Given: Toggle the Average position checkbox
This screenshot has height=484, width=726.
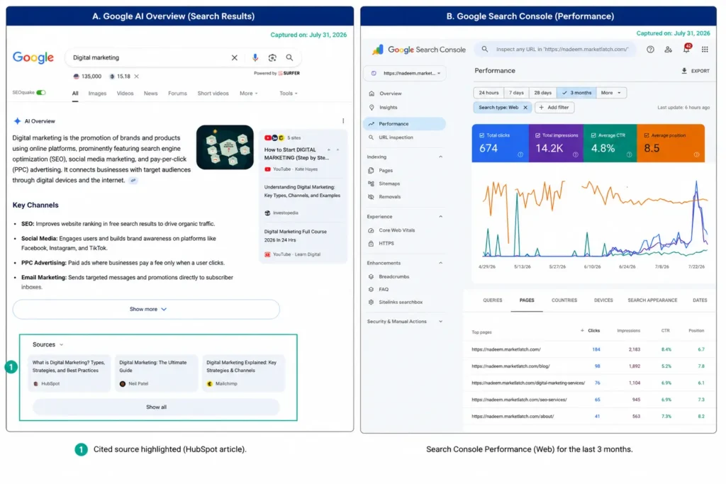Looking at the screenshot, I should coord(647,135).
